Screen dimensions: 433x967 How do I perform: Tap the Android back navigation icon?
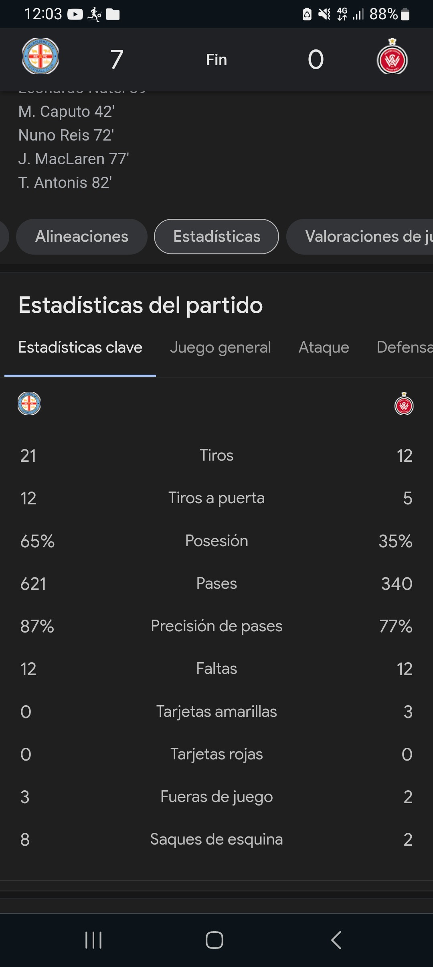click(336, 940)
